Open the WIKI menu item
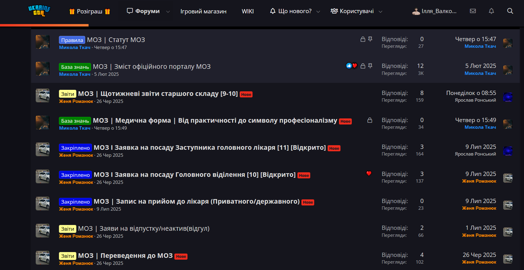This screenshot has height=270, width=524. point(248,11)
